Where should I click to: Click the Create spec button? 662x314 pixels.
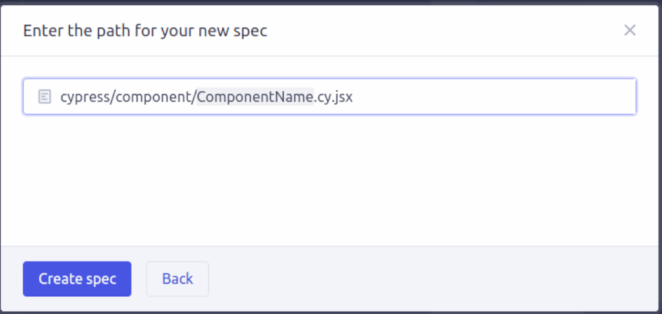[77, 279]
